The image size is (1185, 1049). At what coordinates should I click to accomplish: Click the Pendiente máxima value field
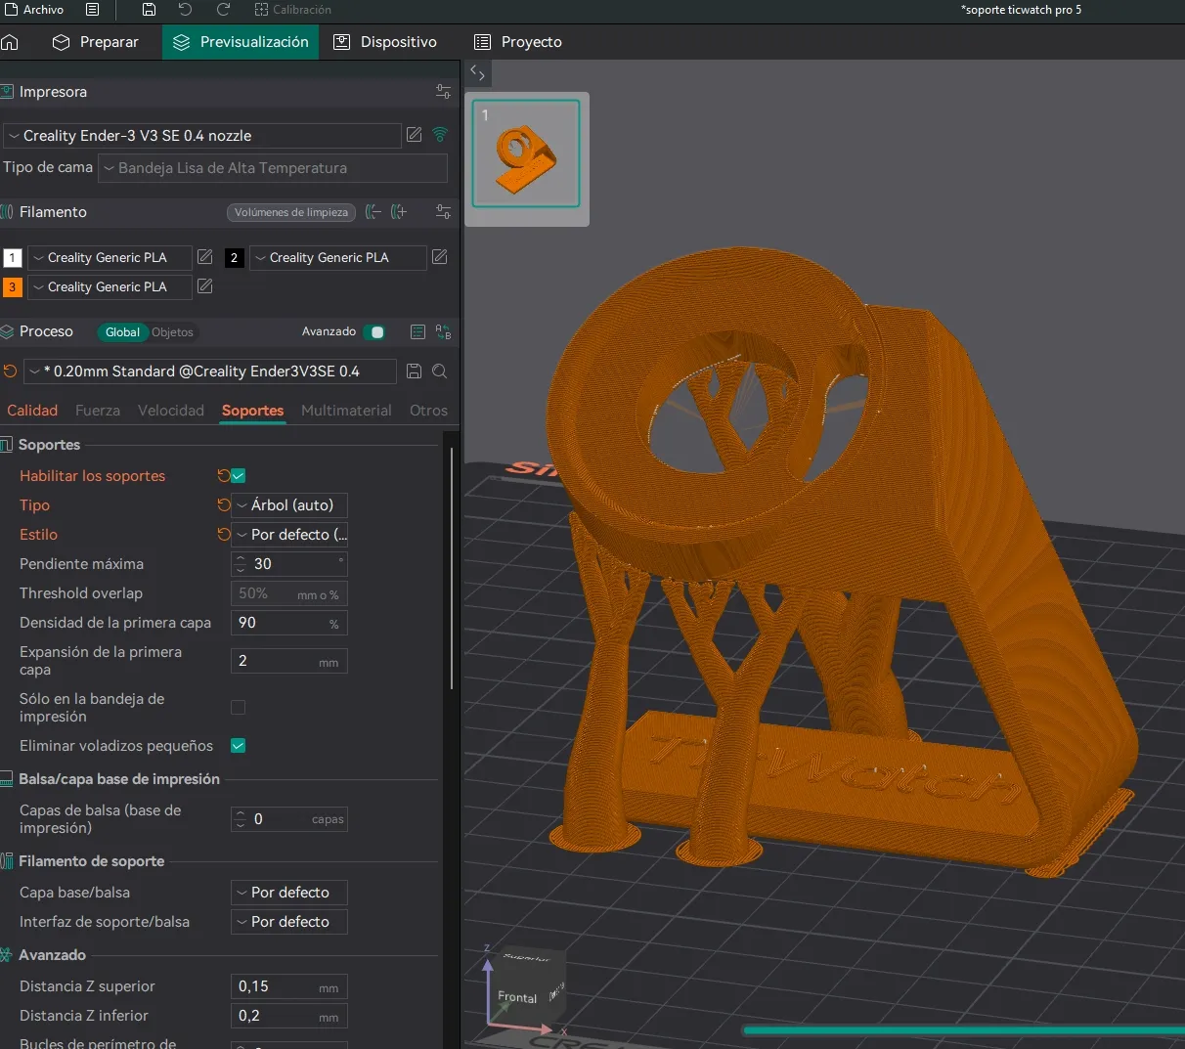click(x=289, y=564)
